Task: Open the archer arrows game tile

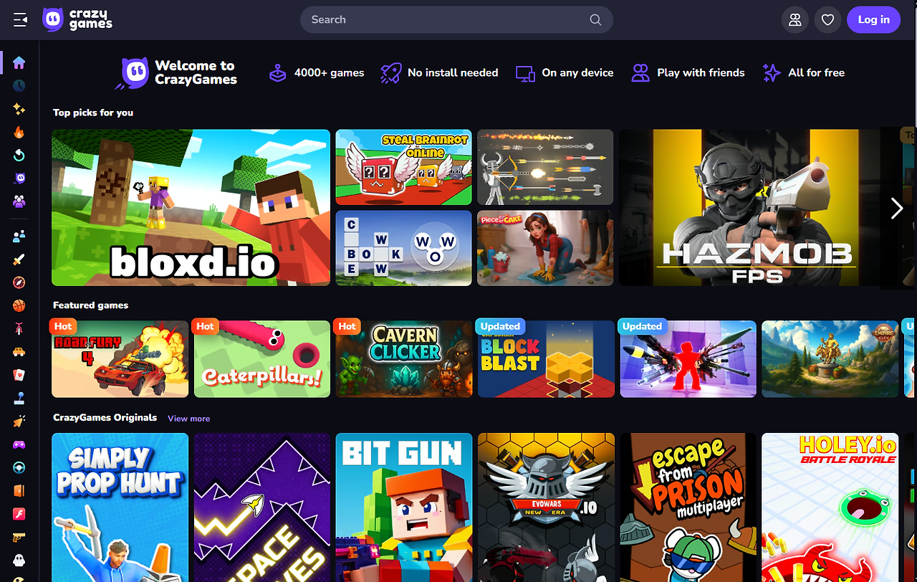Action: pos(545,167)
